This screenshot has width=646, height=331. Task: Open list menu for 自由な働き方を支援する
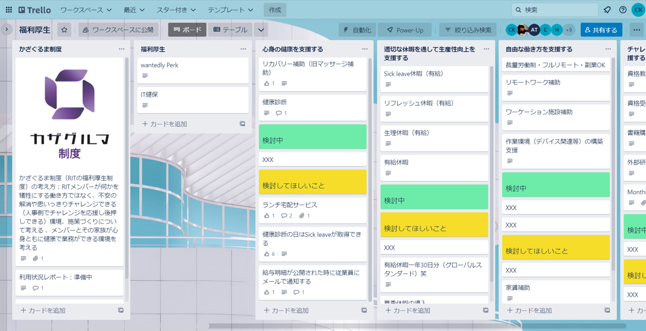(x=608, y=49)
